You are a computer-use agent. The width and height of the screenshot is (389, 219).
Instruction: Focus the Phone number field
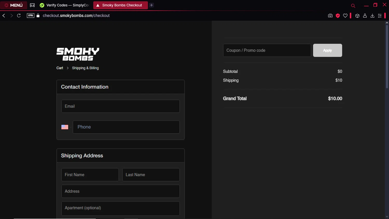coord(126,127)
